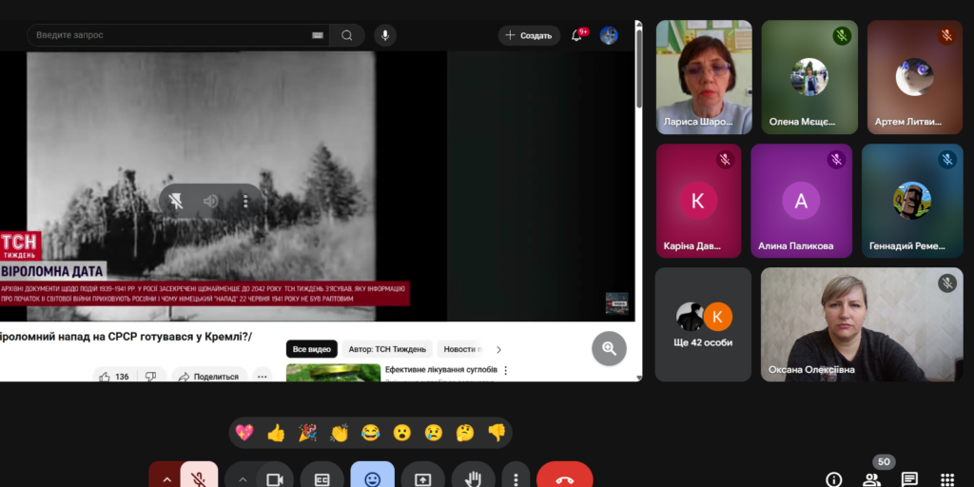Open the activities grid icon
This screenshot has width=974, height=487.
click(947, 479)
